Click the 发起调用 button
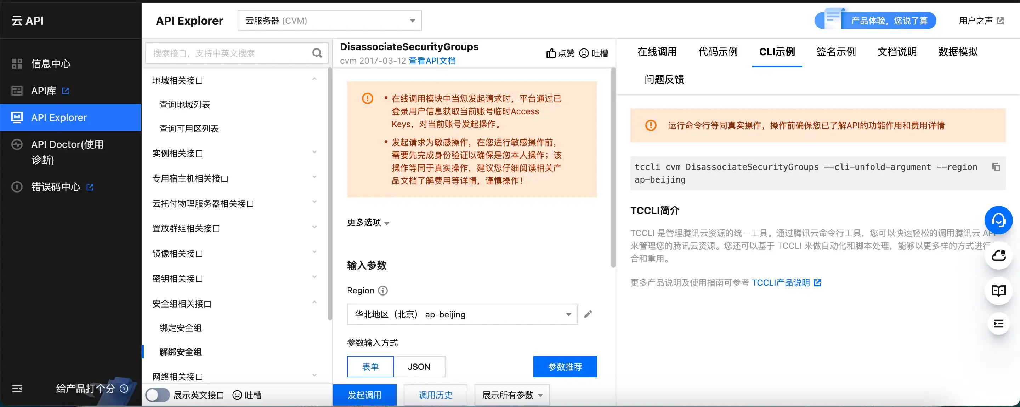The width and height of the screenshot is (1020, 407). 364,395
